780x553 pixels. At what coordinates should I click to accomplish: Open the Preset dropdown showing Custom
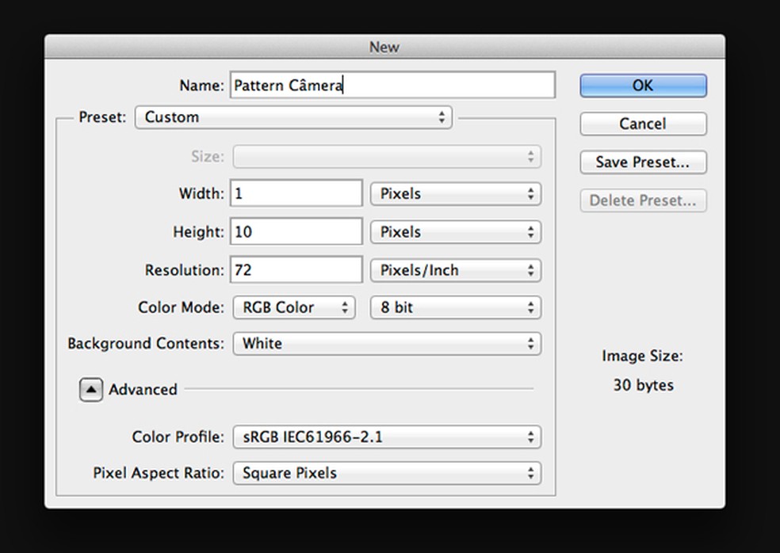[293, 117]
